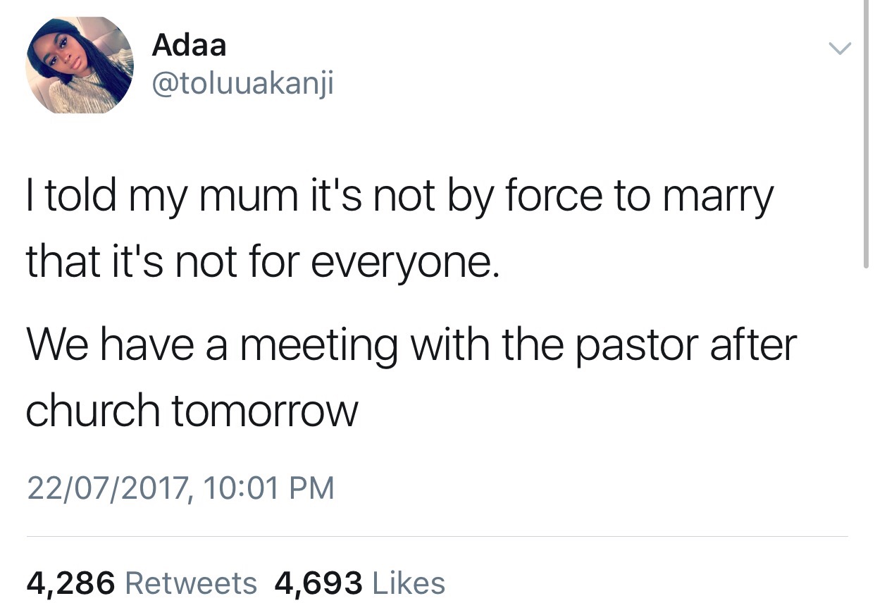Click the line "that it's not for everyone."
The image size is (875, 615).
tap(263, 263)
